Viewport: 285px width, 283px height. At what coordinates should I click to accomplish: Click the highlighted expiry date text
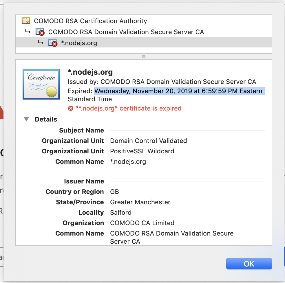point(179,91)
